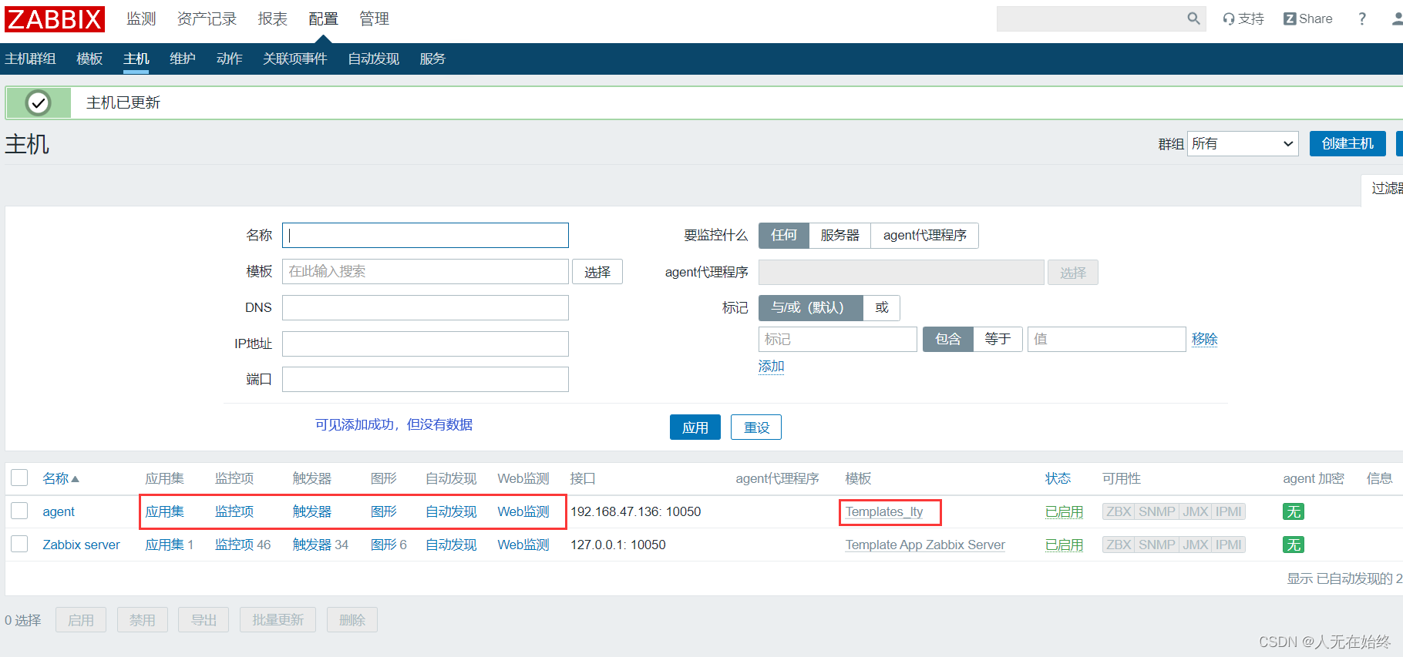Focus the 端口 filter field
Image resolution: width=1403 pixels, height=657 pixels.
426,380
